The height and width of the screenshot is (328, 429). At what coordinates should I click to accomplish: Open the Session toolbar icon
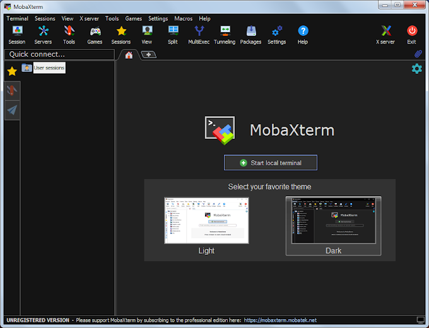[x=17, y=35]
